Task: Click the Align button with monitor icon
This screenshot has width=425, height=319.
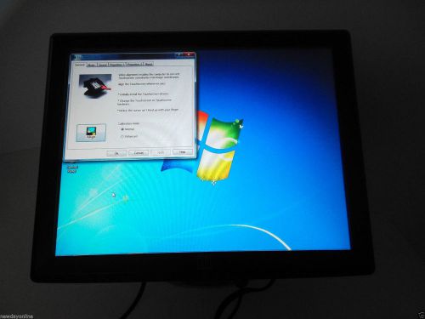Action: [91, 133]
